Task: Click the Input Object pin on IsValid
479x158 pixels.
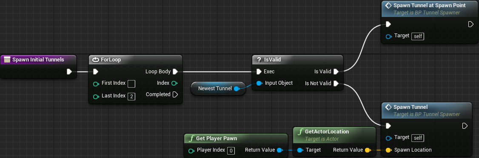Action: pyautogui.click(x=259, y=83)
